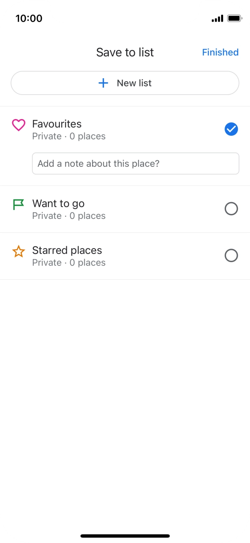Viewport: 250px width, 543px height.
Task: Tap Private 0 places under Starred places
Action: click(x=69, y=263)
